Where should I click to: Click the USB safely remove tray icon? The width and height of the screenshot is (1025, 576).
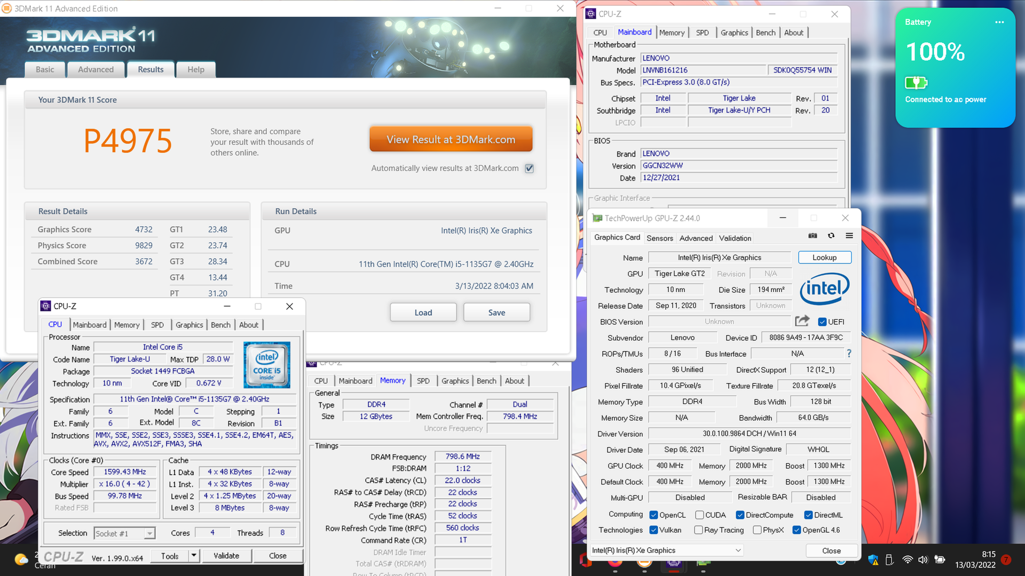pyautogui.click(x=889, y=560)
